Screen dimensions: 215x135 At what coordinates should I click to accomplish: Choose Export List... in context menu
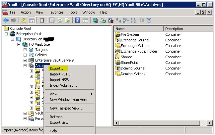70,122
